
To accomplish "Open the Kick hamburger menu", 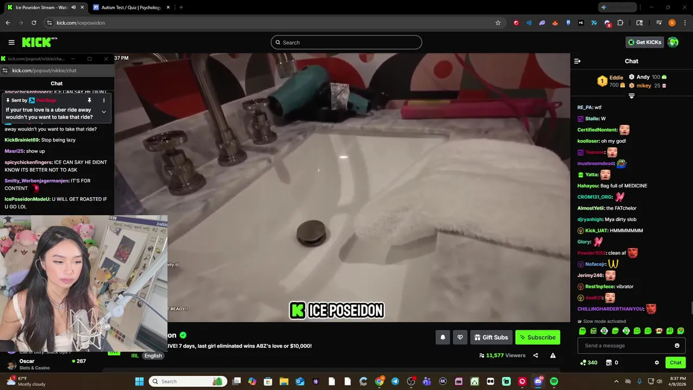I will (11, 42).
